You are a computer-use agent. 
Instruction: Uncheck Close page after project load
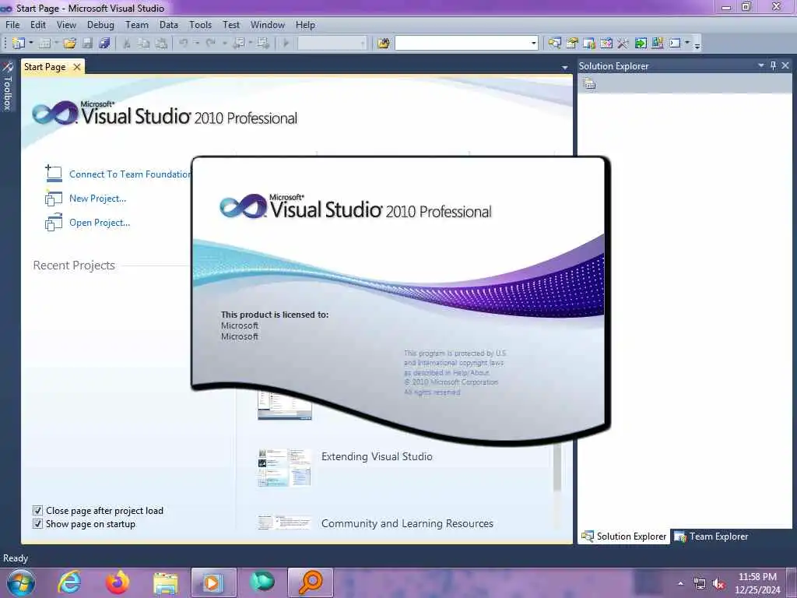point(37,511)
